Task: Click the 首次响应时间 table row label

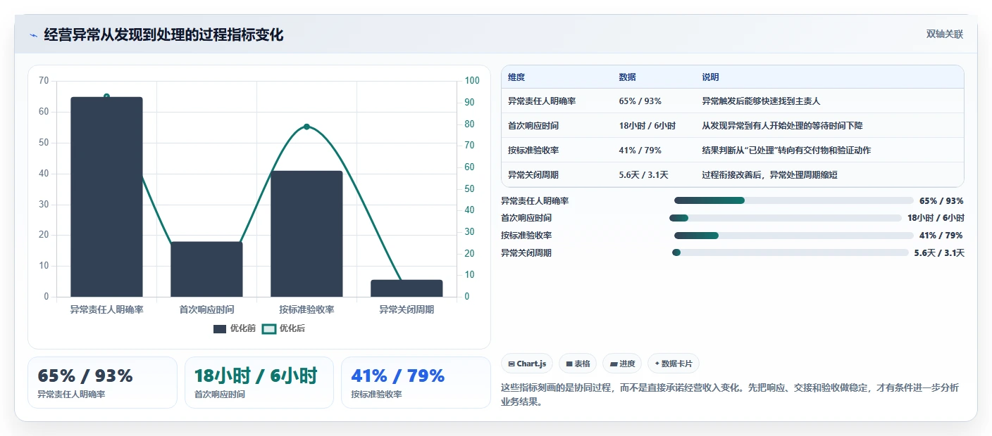Action: tap(533, 126)
